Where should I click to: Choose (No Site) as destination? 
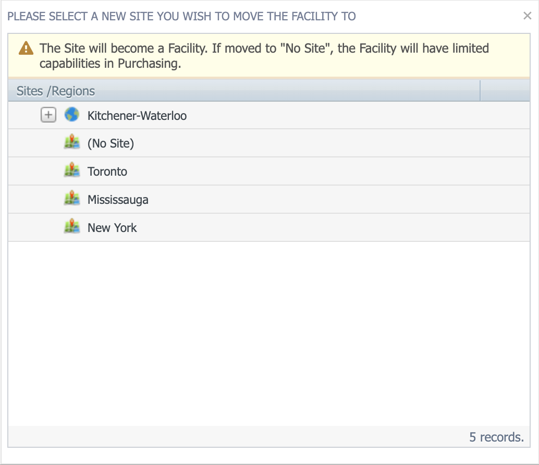tap(111, 143)
